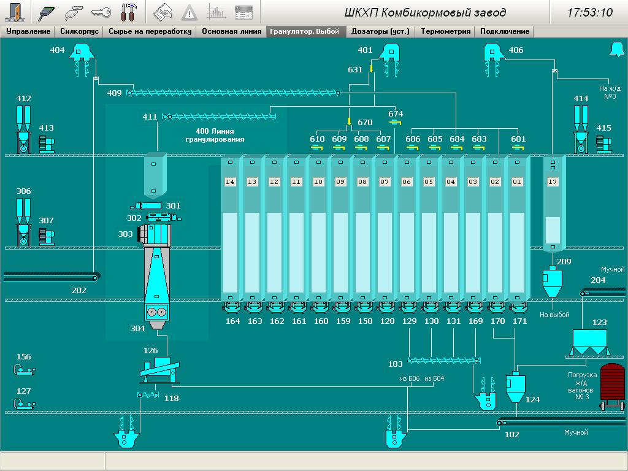Select fan motor 413
Screen dimensions: 628x471
[x=46, y=144]
